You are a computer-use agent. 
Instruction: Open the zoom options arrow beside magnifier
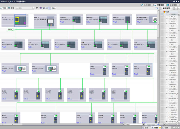55,8
